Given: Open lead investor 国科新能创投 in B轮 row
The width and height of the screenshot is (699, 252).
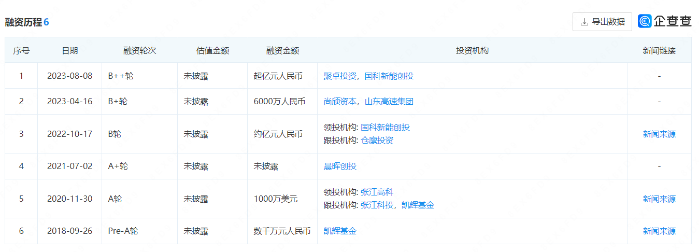Looking at the screenshot, I should coord(385,128).
